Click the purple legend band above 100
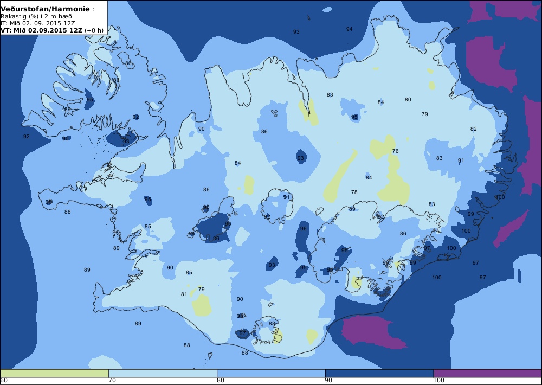 tap(487, 373)
